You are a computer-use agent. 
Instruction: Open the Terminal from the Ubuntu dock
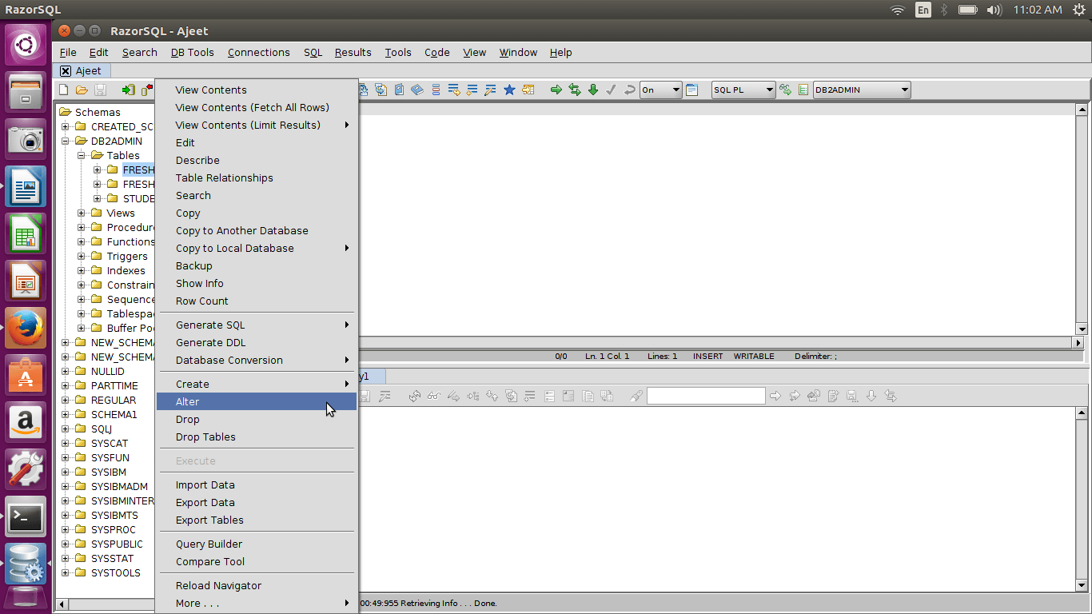[x=26, y=518]
